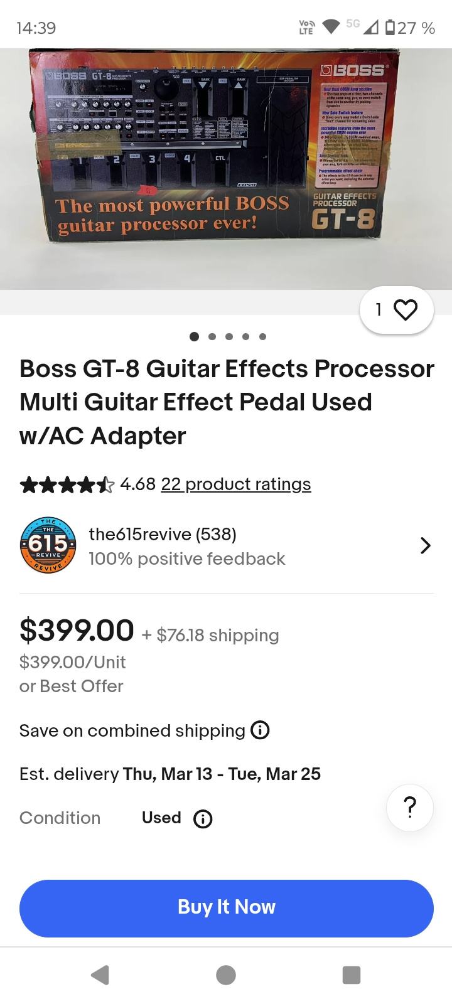Tap the Save on combined shipping text
452x1004 pixels.
click(132, 730)
